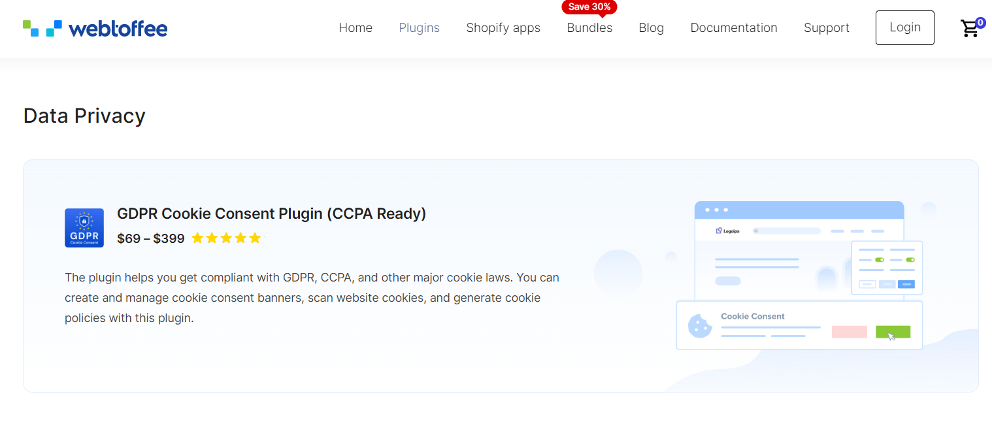Click the red Save 30% badge

coord(589,7)
